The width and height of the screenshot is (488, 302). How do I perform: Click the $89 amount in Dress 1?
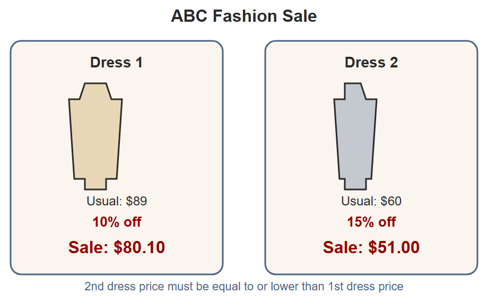pyautogui.click(x=137, y=201)
